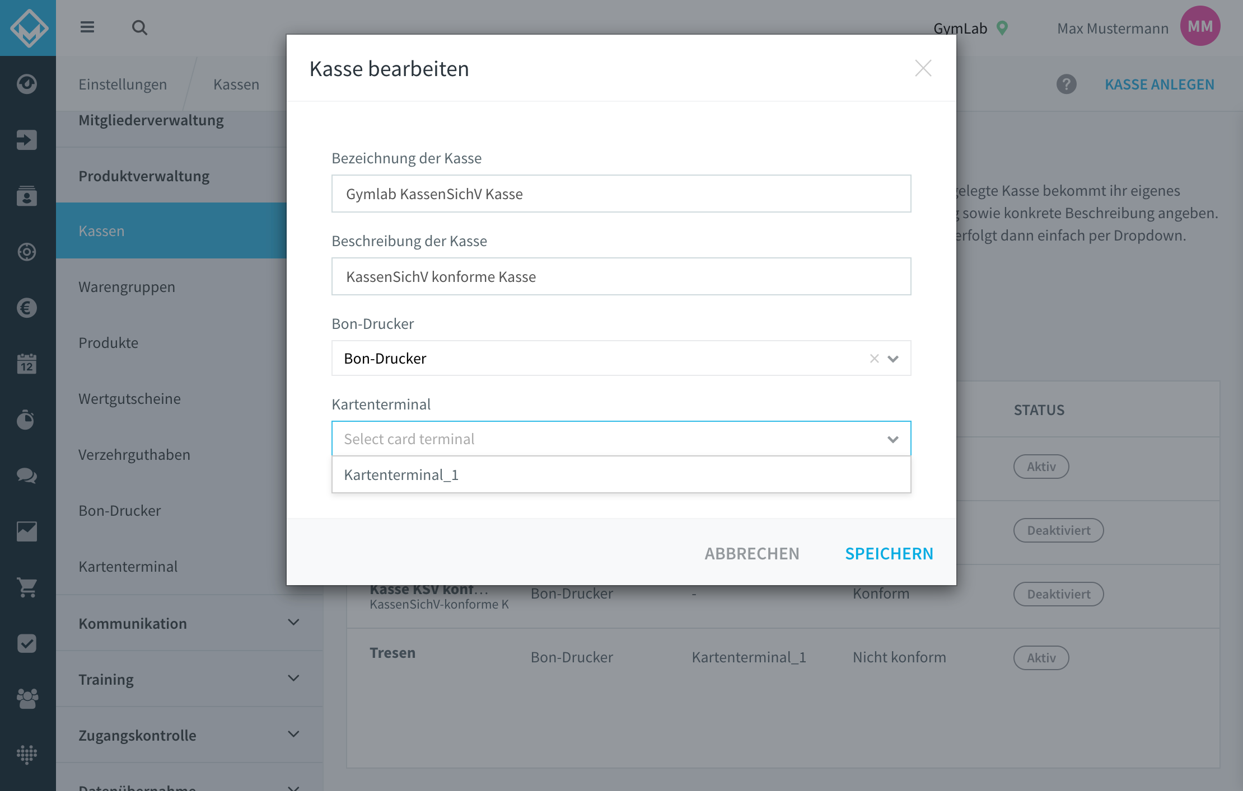
Task: Click the search magnifier icon
Action: pos(139,27)
